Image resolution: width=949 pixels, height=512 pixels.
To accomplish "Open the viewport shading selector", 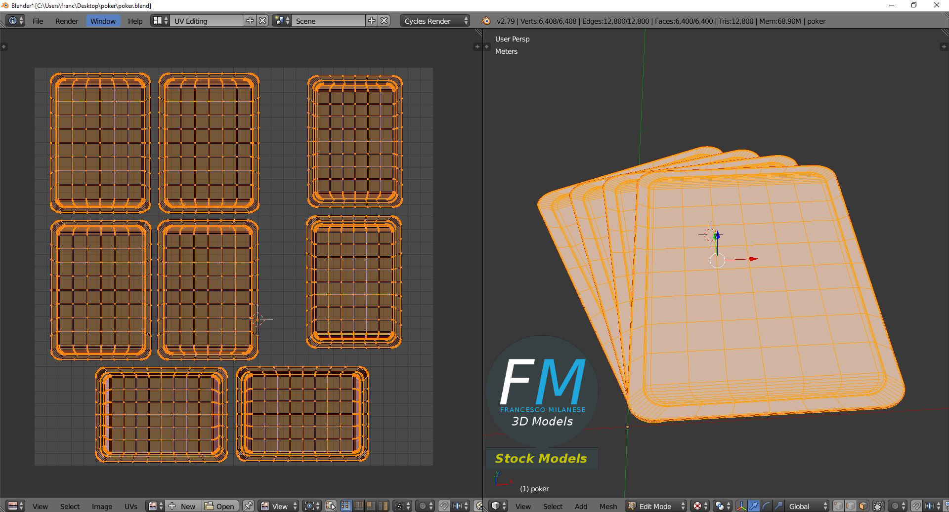I will pyautogui.click(x=699, y=506).
